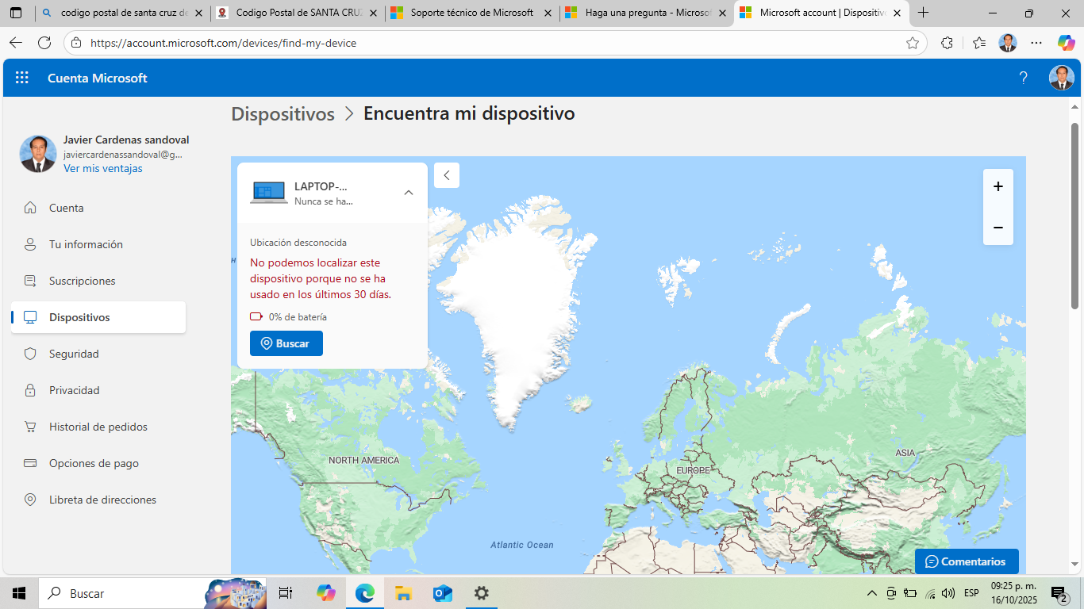Zoom out on the map
The image size is (1084, 609).
(x=998, y=228)
